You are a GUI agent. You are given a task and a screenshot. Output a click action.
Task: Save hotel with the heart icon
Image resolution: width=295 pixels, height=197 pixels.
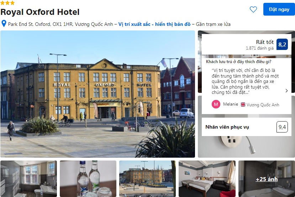[x=253, y=9]
